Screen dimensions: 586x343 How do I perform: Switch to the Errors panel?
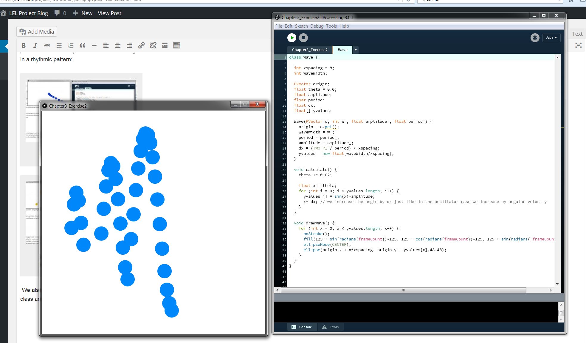tap(330, 327)
